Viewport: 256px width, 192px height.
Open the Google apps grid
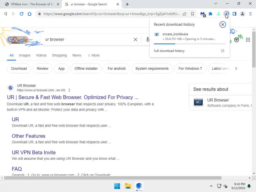click(x=248, y=40)
